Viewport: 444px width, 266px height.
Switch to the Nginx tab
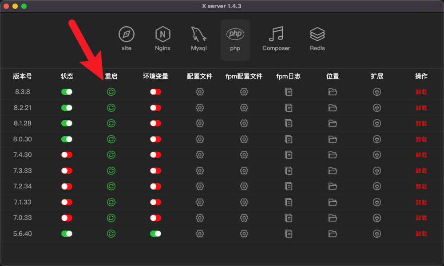[163, 39]
